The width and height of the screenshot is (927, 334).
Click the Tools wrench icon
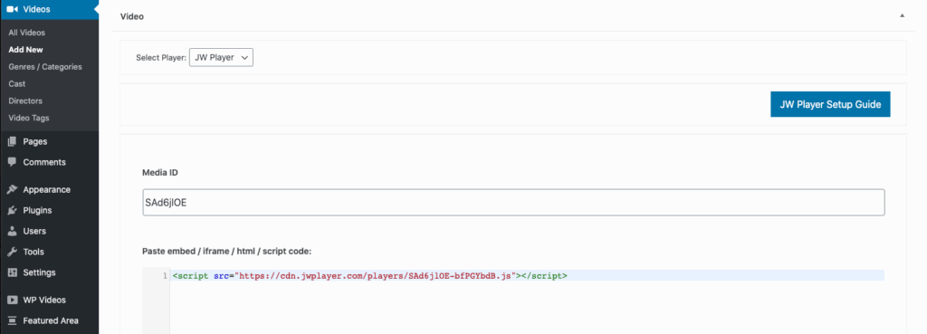(x=12, y=252)
